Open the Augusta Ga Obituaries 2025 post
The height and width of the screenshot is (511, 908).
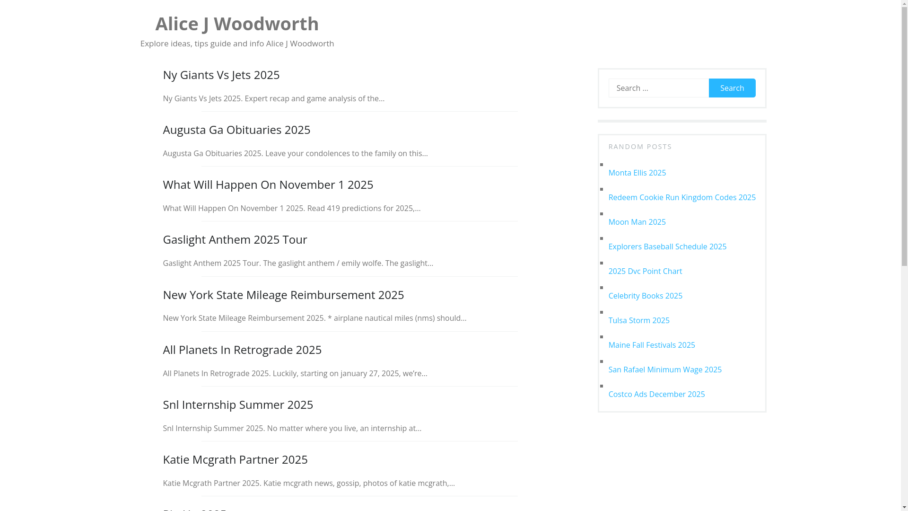point(236,130)
